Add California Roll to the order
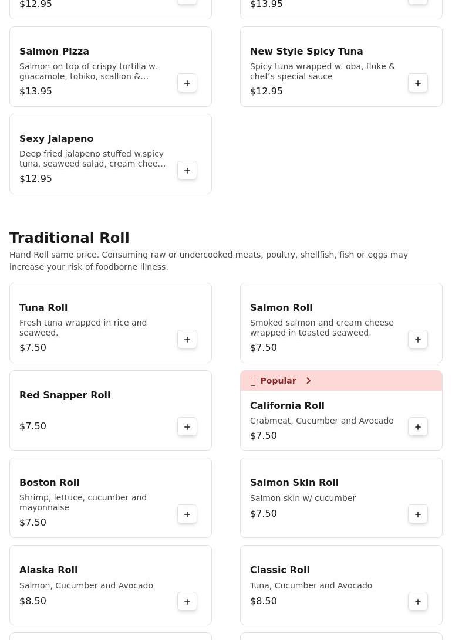 [x=418, y=427]
